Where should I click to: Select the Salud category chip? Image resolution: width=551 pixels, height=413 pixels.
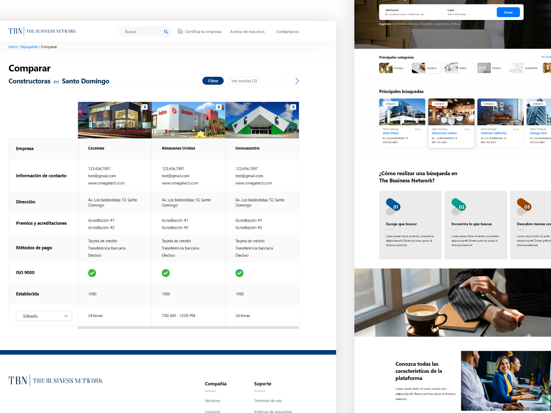(x=459, y=68)
